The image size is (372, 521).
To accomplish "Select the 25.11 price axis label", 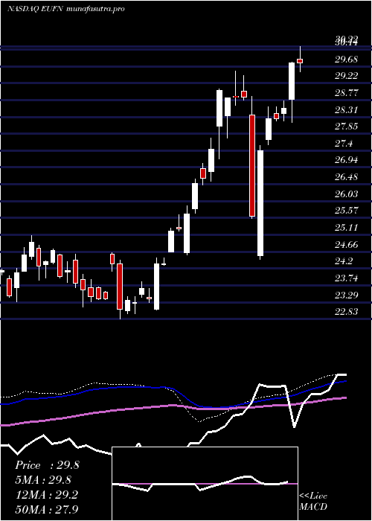I will pos(346,228).
